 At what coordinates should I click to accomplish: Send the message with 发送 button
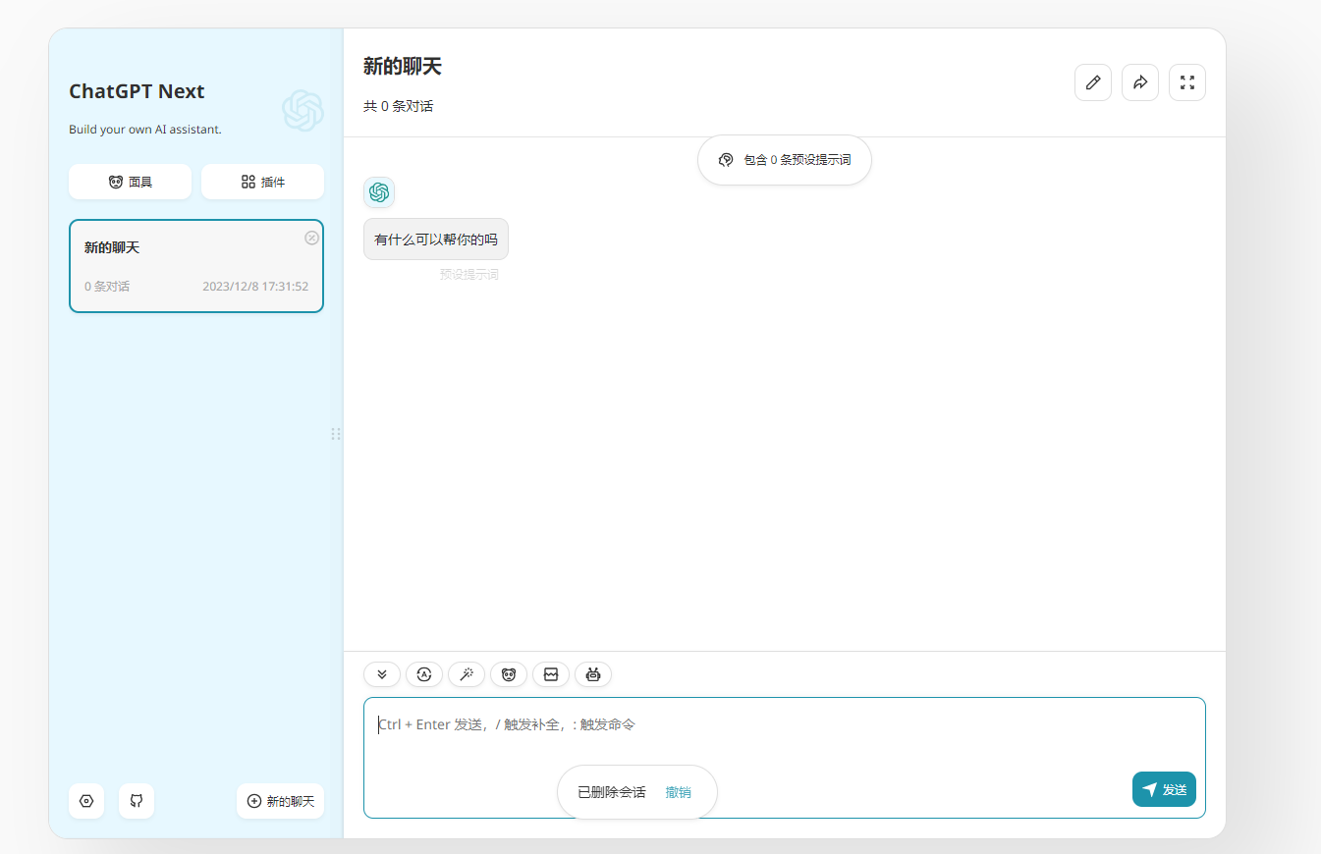pyautogui.click(x=1164, y=789)
